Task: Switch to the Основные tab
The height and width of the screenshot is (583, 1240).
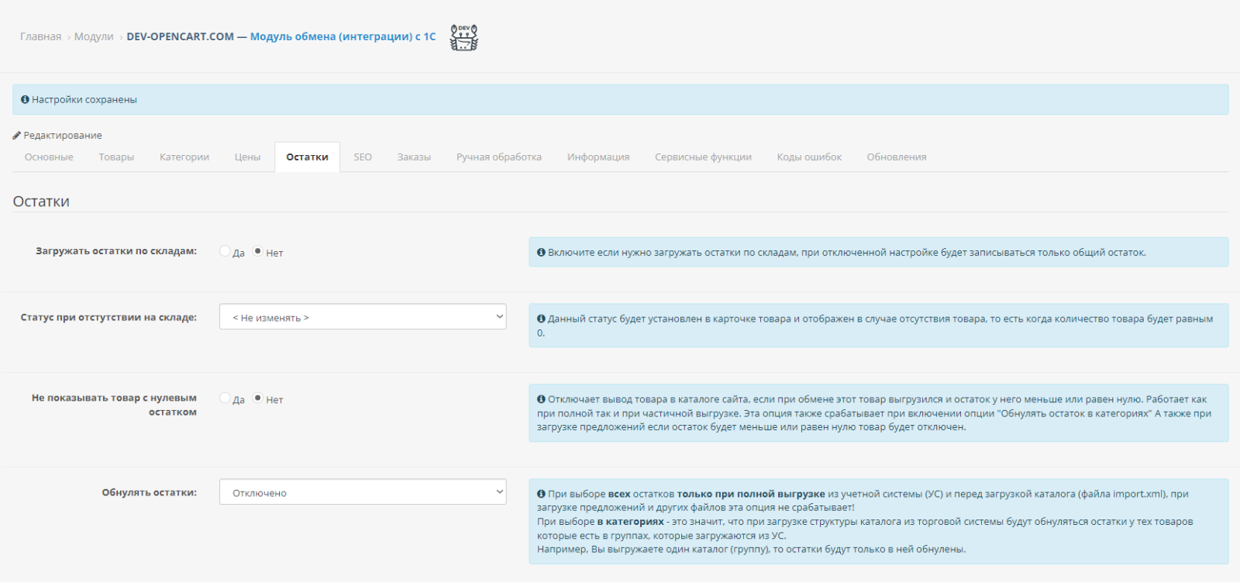Action: [49, 157]
